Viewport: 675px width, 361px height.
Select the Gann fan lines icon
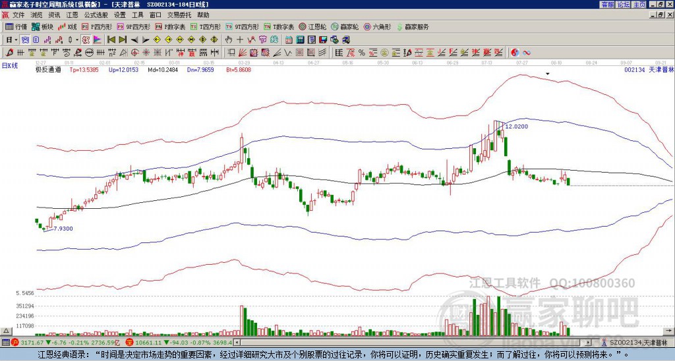(x=242, y=53)
